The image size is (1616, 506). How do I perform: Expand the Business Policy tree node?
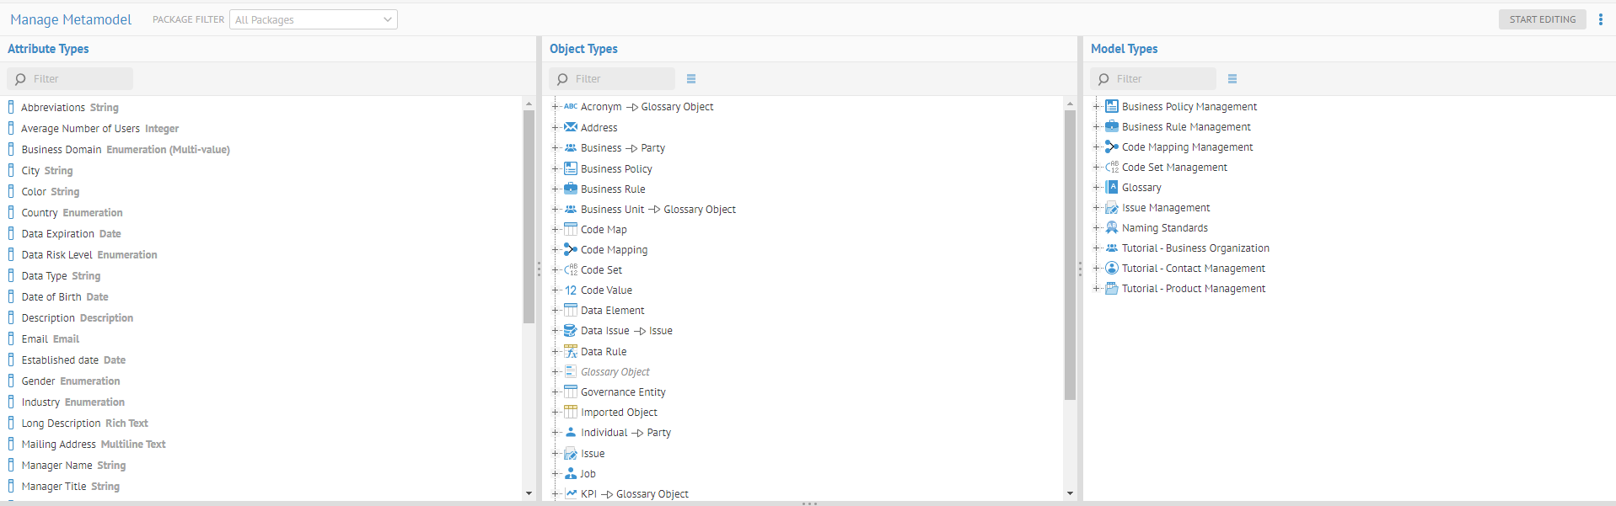[x=556, y=169]
